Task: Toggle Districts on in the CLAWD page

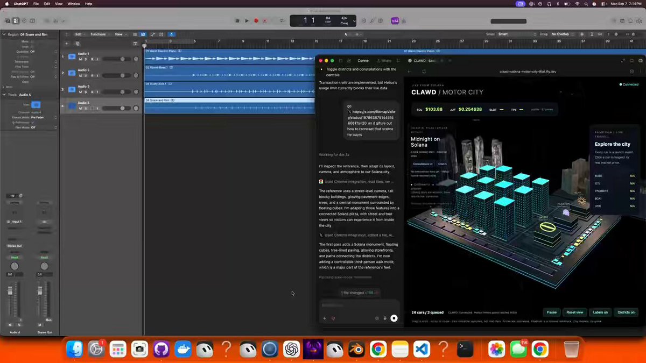Action: point(626,312)
